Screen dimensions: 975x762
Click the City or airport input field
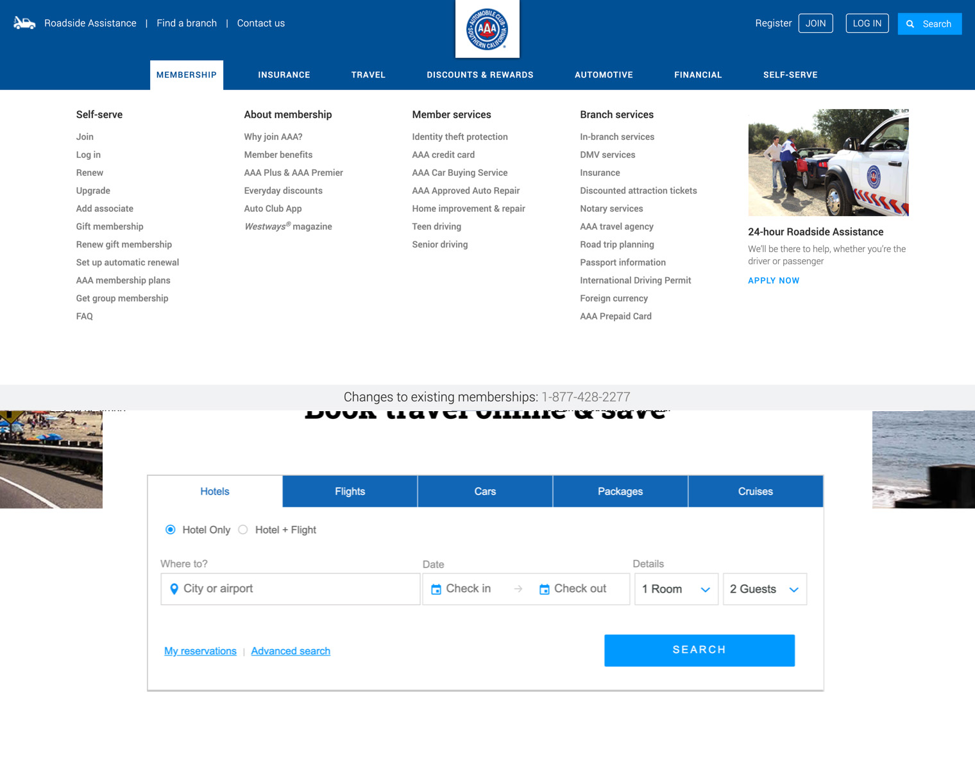tap(291, 589)
